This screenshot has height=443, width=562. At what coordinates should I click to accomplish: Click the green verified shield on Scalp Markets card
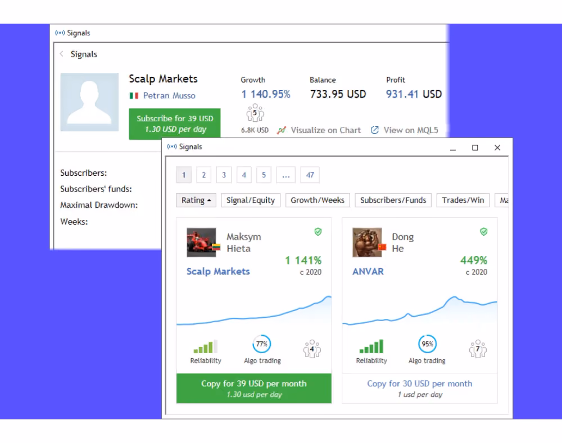point(318,232)
